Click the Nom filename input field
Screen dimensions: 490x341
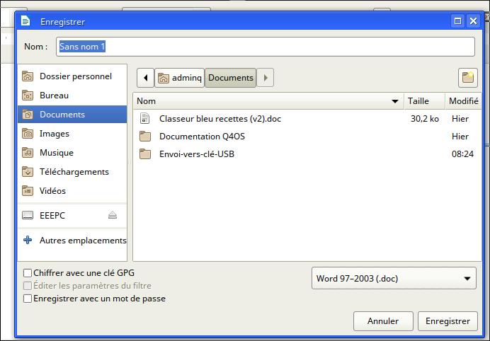266,47
